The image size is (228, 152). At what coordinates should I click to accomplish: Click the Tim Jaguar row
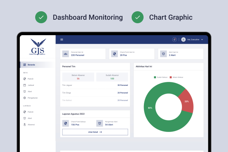coord(95,85)
